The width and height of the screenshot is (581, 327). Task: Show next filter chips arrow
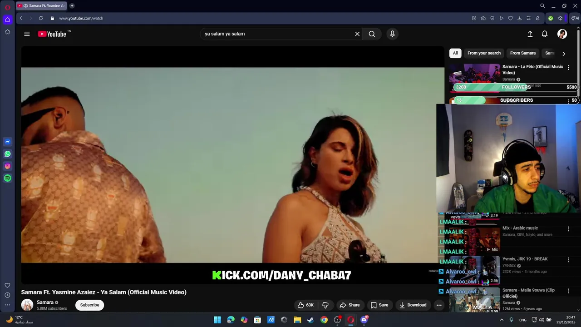pyautogui.click(x=564, y=54)
